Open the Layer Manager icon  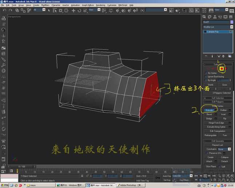point(184,11)
